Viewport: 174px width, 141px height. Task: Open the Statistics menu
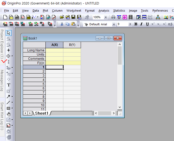[x=119, y=11]
